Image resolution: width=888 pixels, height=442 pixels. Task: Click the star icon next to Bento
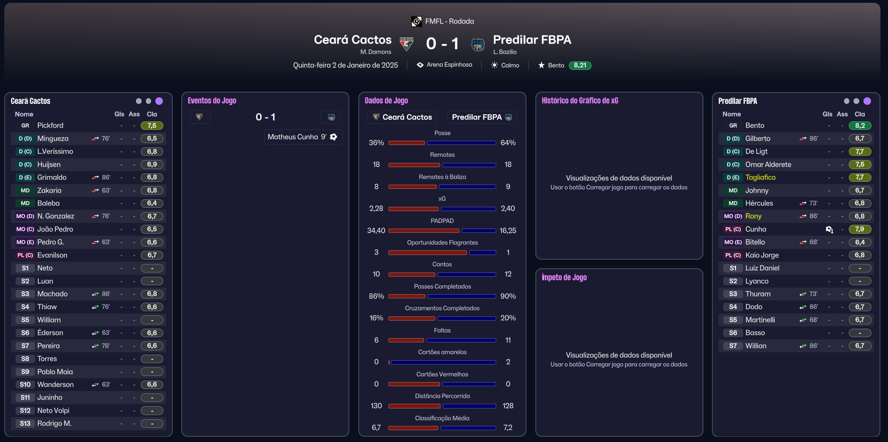(541, 65)
